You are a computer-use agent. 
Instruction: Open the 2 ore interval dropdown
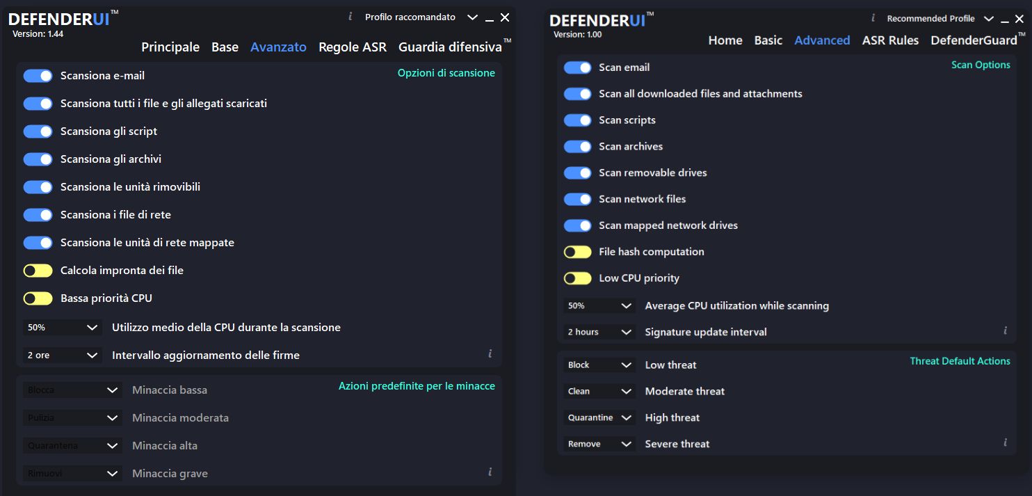(63, 355)
